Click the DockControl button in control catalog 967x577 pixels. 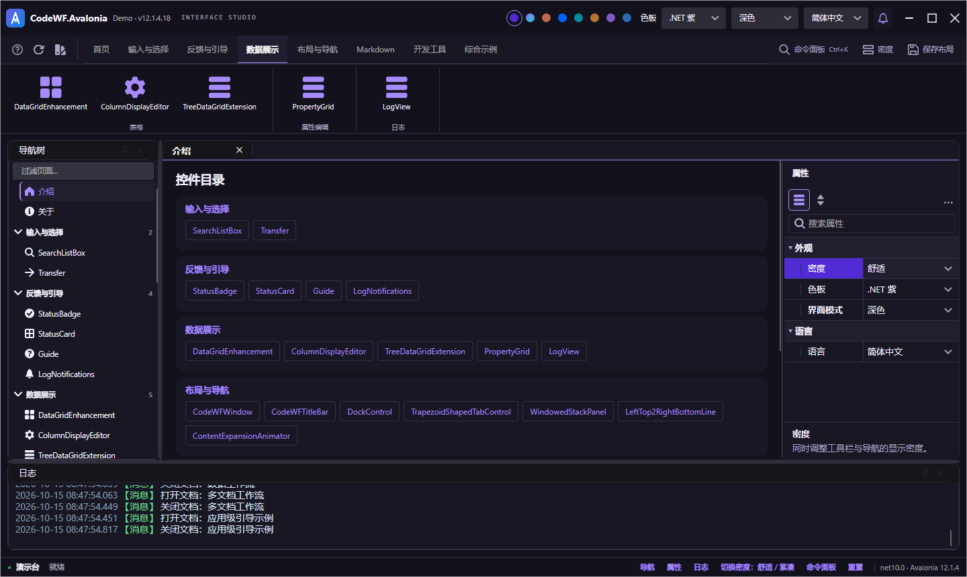pyautogui.click(x=369, y=412)
